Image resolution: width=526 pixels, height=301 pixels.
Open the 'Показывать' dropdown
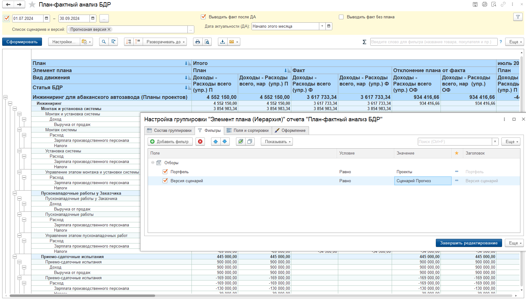point(278,142)
